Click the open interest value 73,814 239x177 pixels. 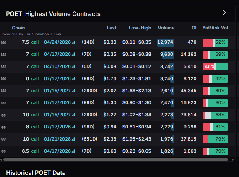189,115
